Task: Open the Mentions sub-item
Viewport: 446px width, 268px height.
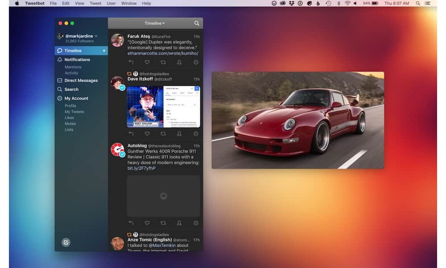Action: click(x=73, y=67)
